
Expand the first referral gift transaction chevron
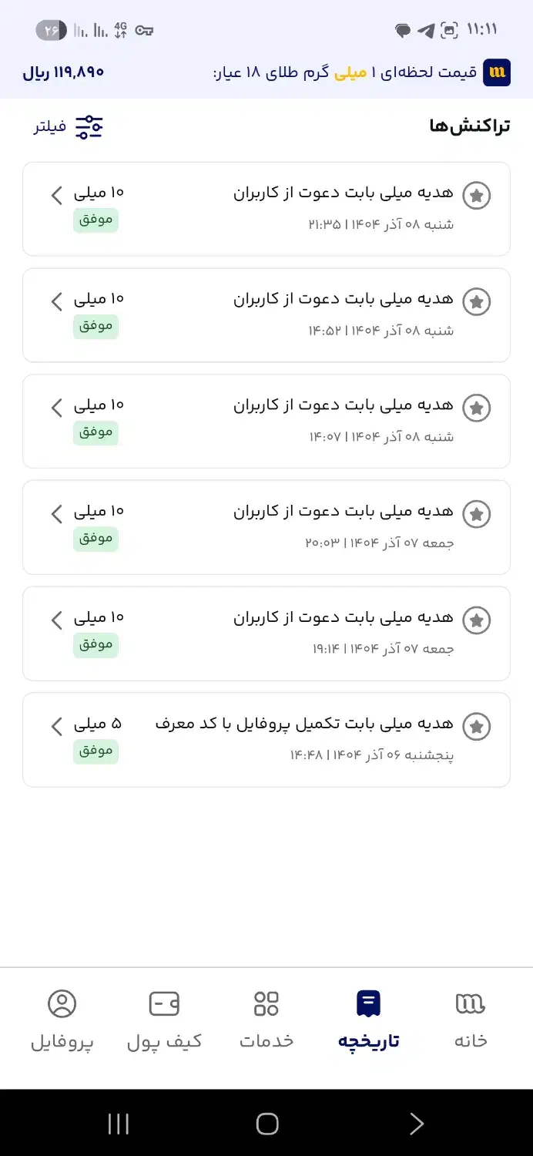point(56,195)
